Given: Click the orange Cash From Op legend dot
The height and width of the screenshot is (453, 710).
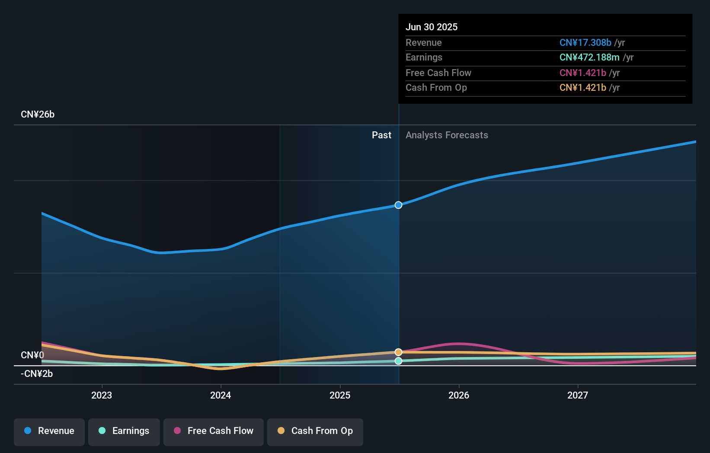Looking at the screenshot, I should tap(281, 431).
